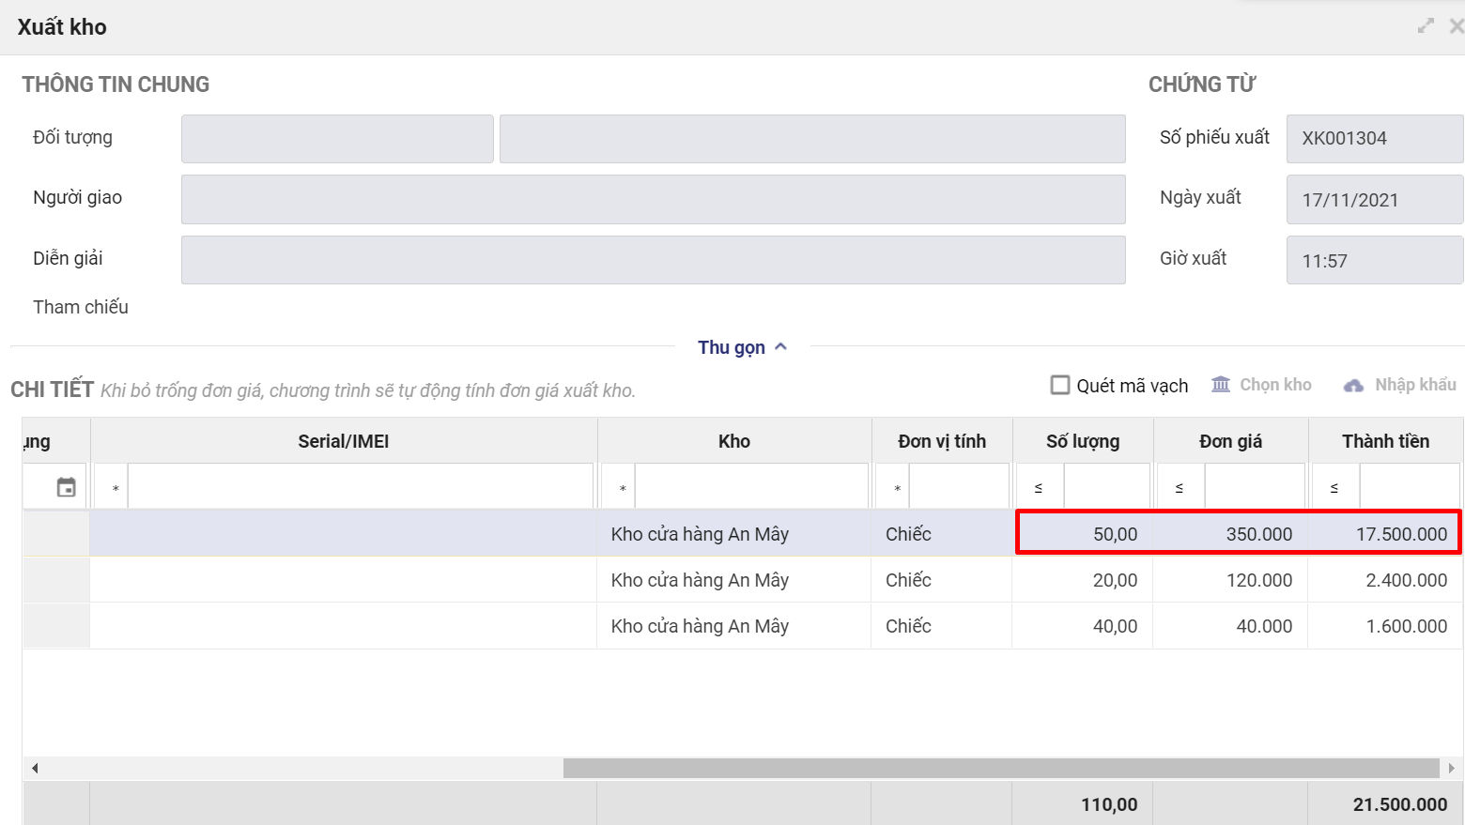Open the Đơn giá filter operator ≤
This screenshot has height=825, width=1465.
click(1180, 488)
